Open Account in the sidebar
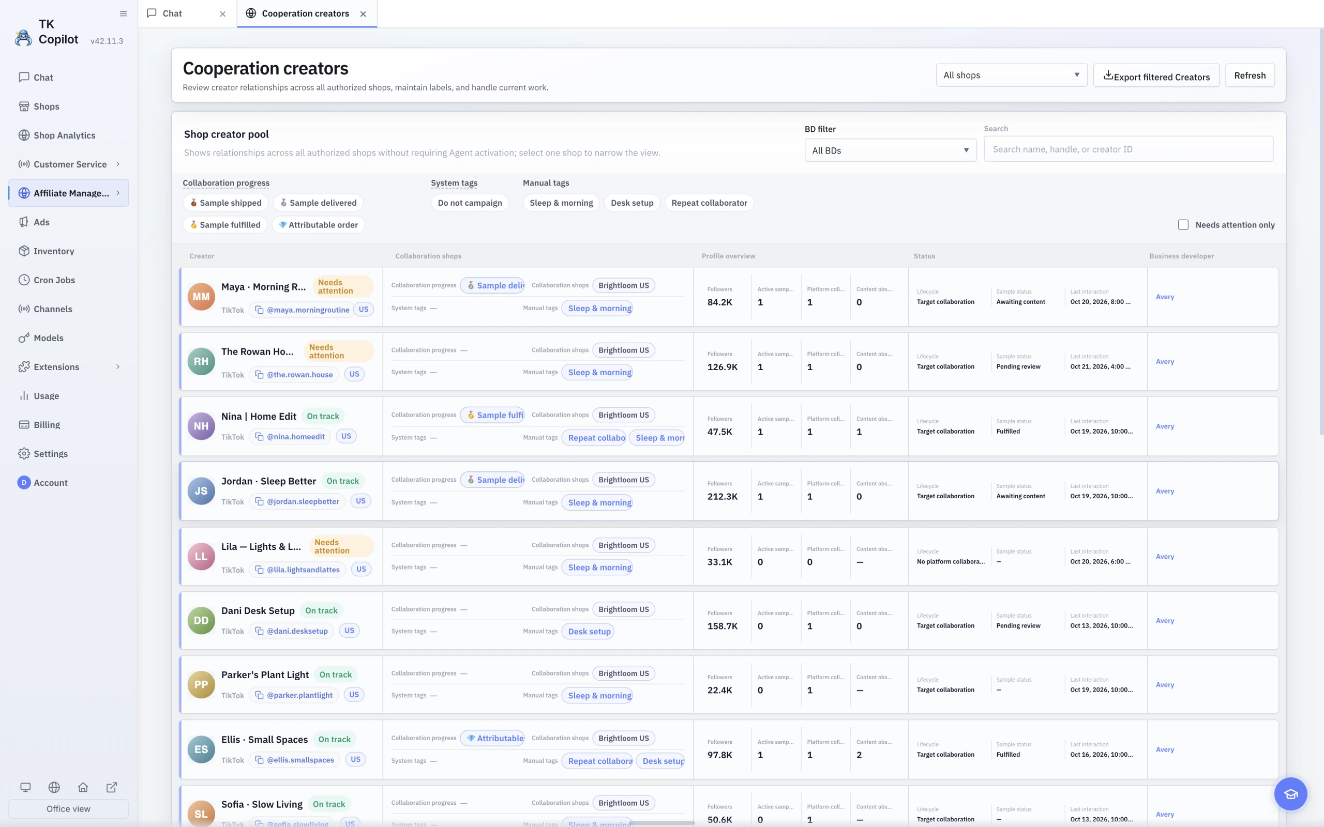This screenshot has height=827, width=1324. [x=68, y=482]
